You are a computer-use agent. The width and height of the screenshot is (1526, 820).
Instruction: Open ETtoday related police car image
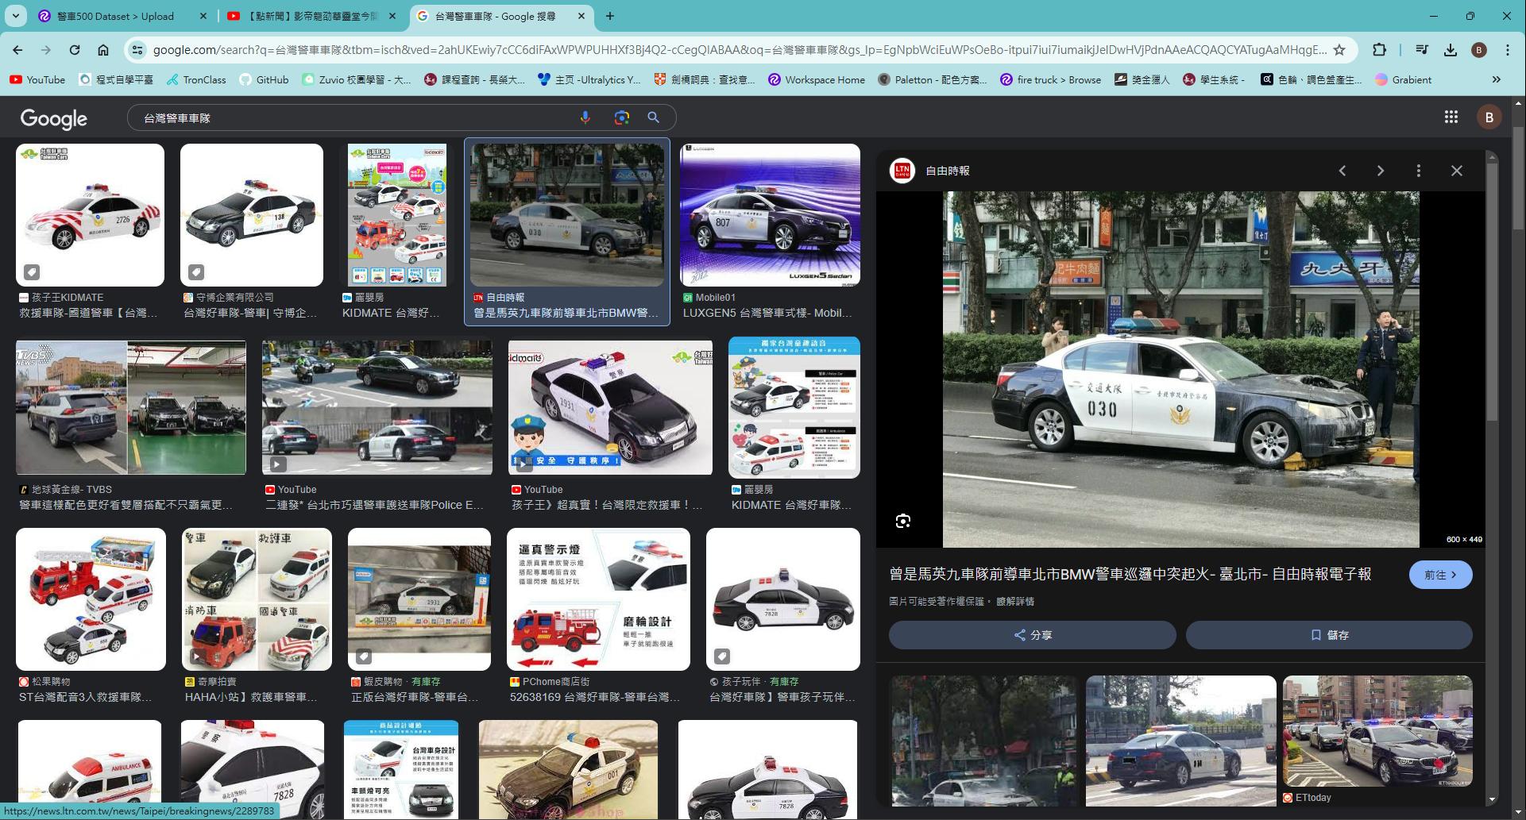point(1377,731)
